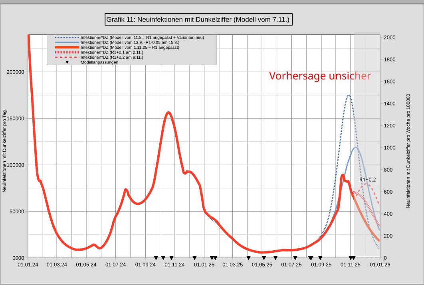Screen dimensions: 424x285
Task: Click the left axis value 50000
Action: 17,212
